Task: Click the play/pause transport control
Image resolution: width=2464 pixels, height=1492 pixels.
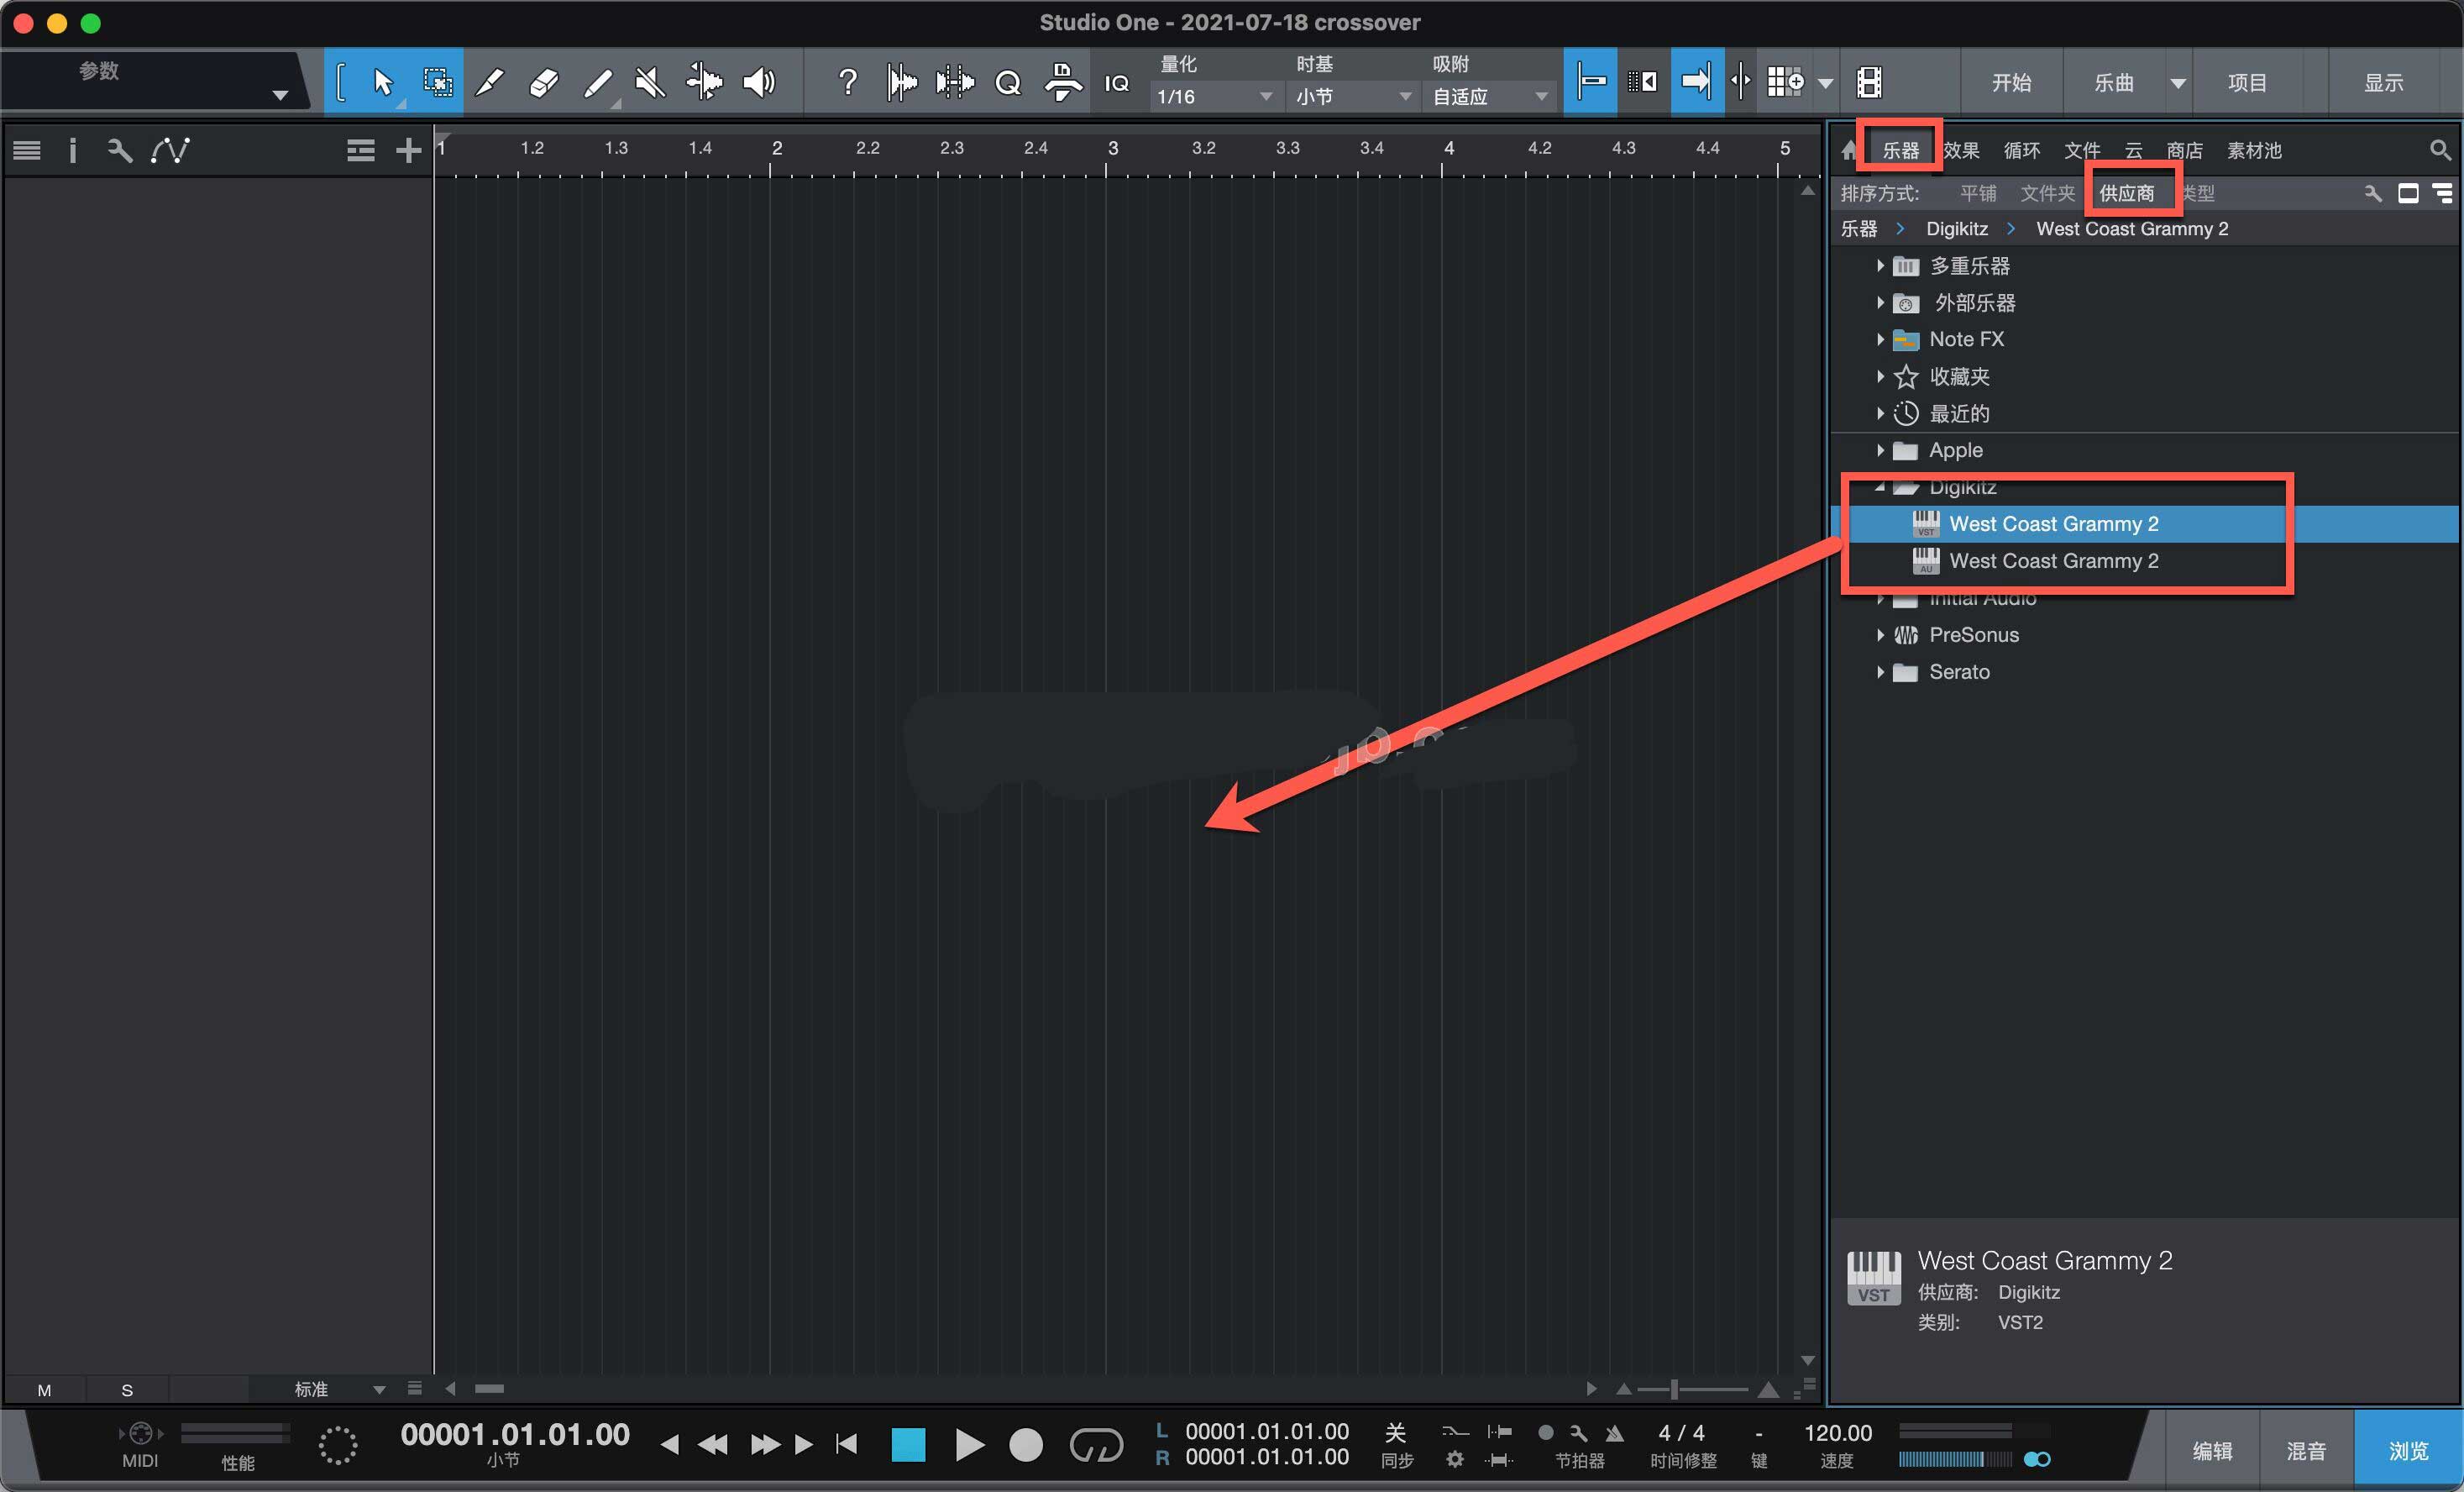Action: coord(972,1444)
